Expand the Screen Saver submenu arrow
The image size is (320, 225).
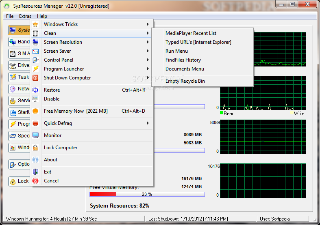pyautogui.click(x=148, y=51)
